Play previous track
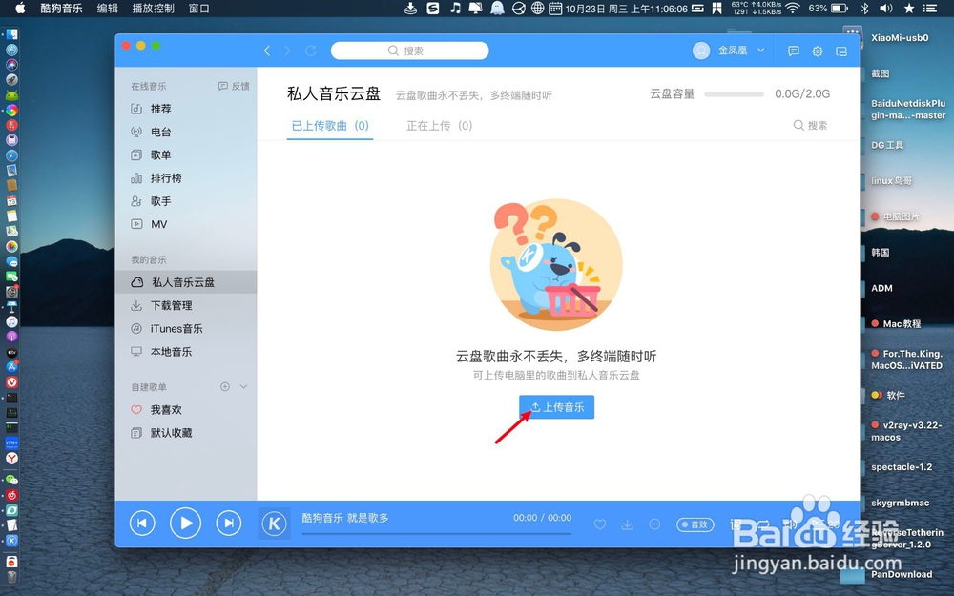This screenshot has height=596, width=954. coord(142,523)
